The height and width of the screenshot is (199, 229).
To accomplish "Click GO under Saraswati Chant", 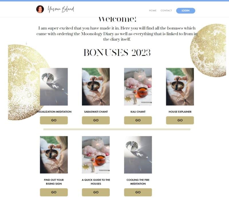I will (96, 120).
